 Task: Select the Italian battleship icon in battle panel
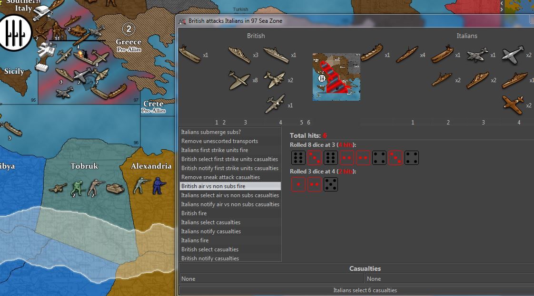click(514, 80)
